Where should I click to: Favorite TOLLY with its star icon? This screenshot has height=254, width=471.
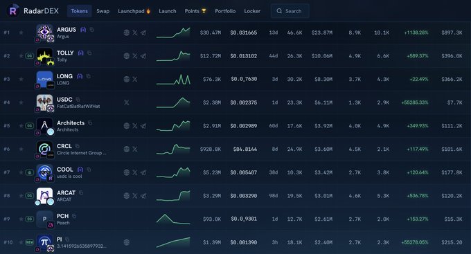21,56
